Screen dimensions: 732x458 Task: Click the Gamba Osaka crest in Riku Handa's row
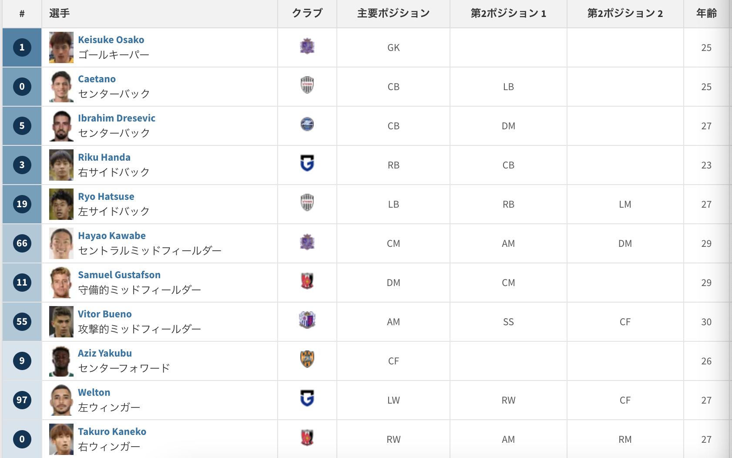[307, 164]
